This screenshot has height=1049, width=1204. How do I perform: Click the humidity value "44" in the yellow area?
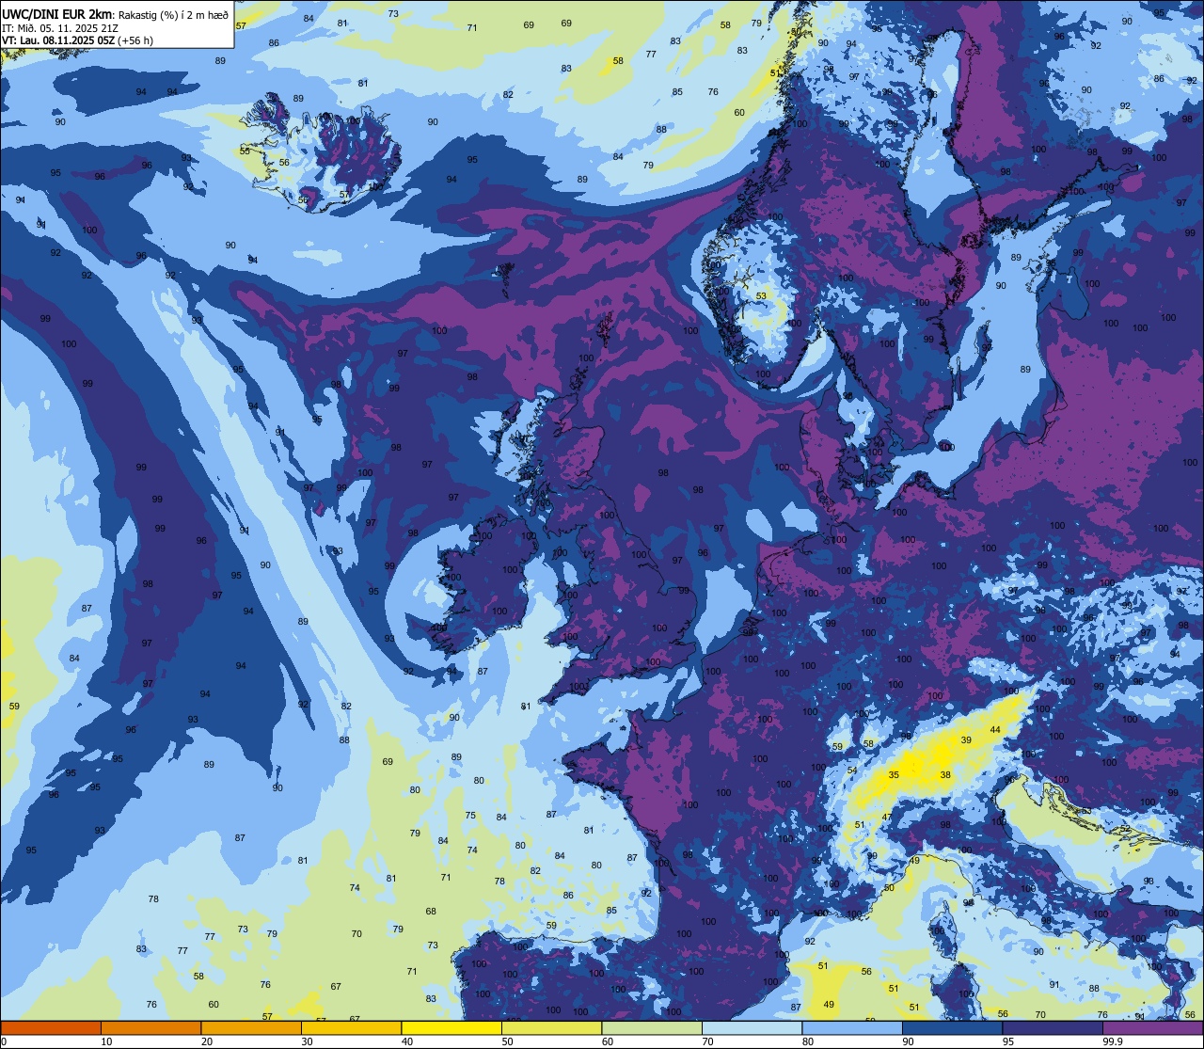[995, 730]
